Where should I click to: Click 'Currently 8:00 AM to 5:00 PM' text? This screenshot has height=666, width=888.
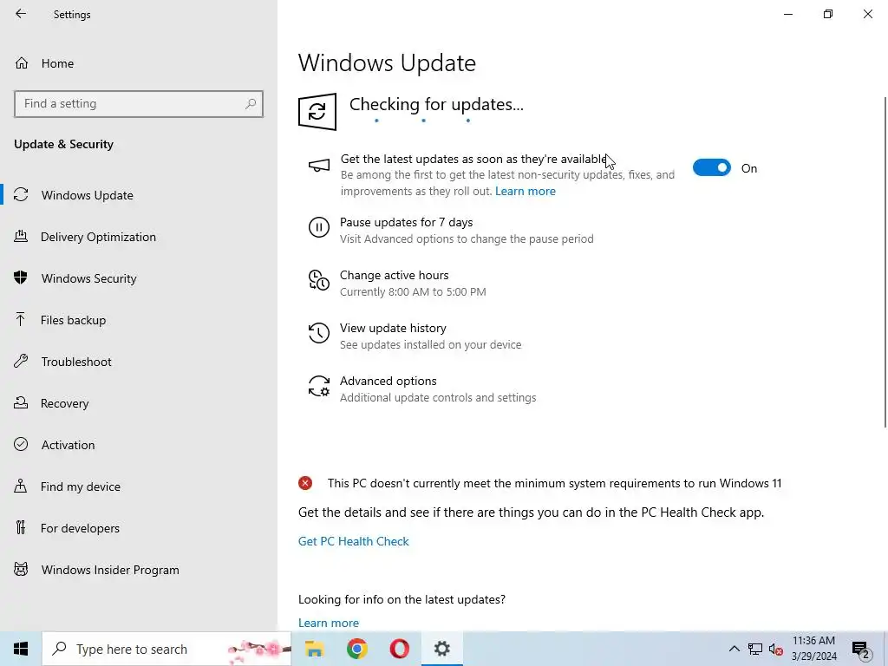coord(413,291)
